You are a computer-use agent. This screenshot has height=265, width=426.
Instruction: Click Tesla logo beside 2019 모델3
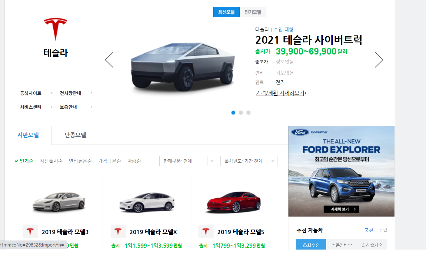pos(30,232)
